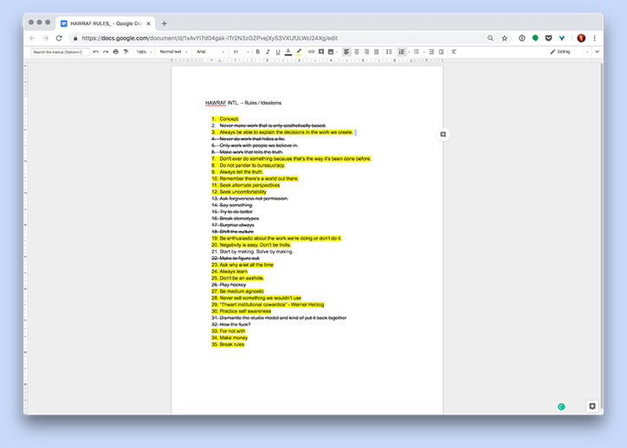Go back in the browser
Image resolution: width=627 pixels, height=448 pixels.
[32, 38]
